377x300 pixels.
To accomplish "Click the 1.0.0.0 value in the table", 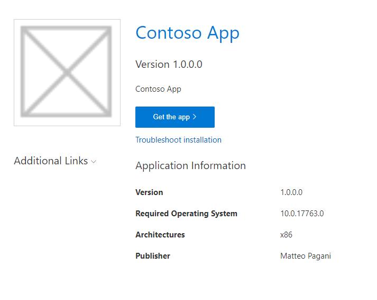I will click(291, 192).
